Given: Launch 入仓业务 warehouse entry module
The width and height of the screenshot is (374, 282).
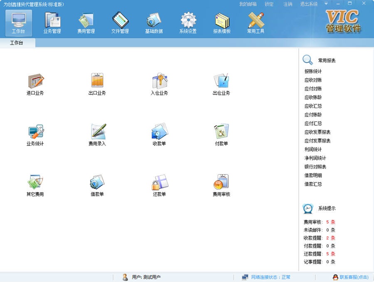Looking at the screenshot, I should tap(159, 83).
